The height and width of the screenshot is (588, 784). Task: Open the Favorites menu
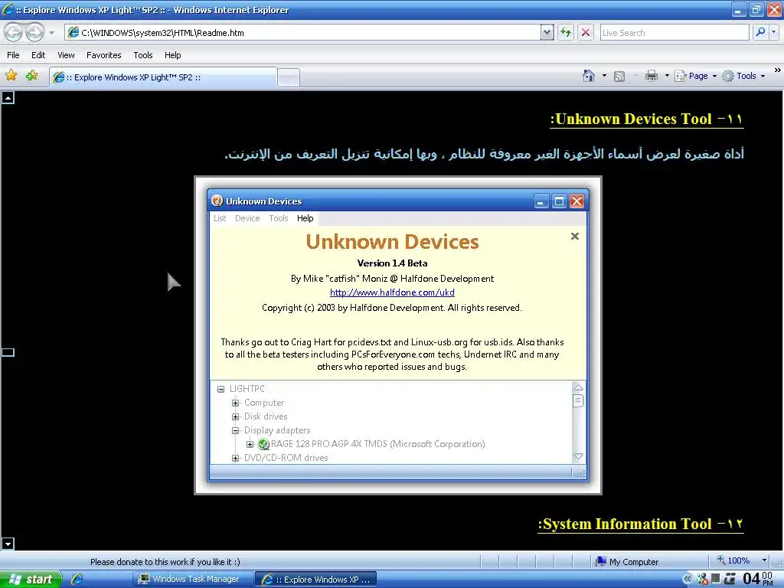pos(103,55)
